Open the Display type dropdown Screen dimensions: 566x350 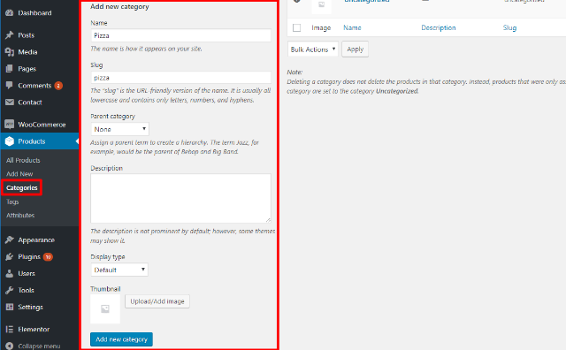[x=119, y=270]
